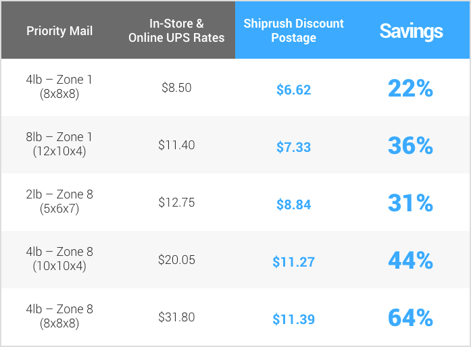This screenshot has height=347, width=471.
Task: Select the 8lb – Zone 1 (12x10x4) row label
Action: click(x=59, y=144)
